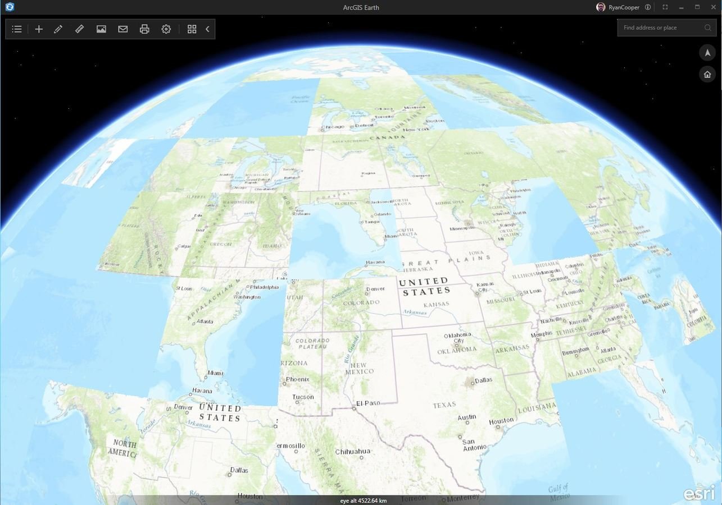Click the El Paso city label
722x505 pixels.
[369, 403]
